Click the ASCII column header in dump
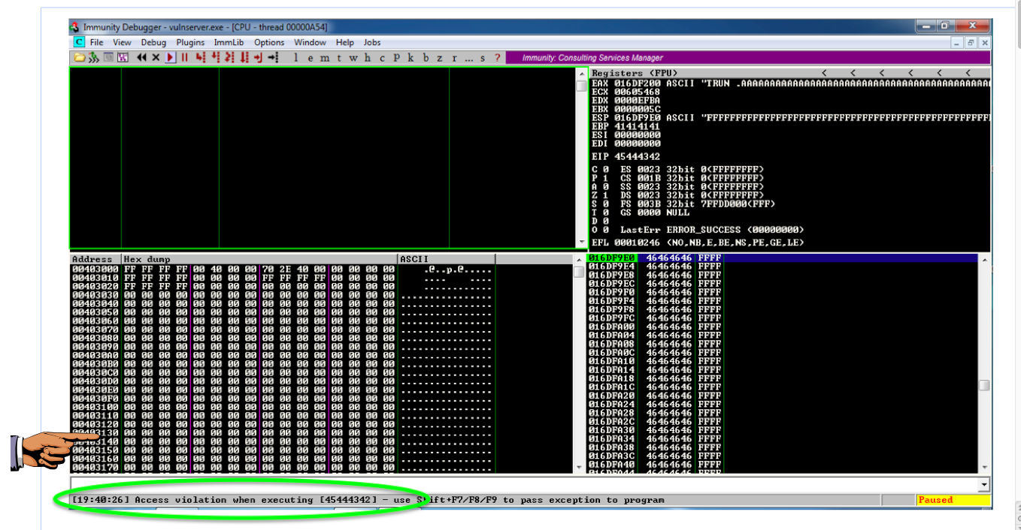This screenshot has height=530, width=1021. [x=446, y=259]
